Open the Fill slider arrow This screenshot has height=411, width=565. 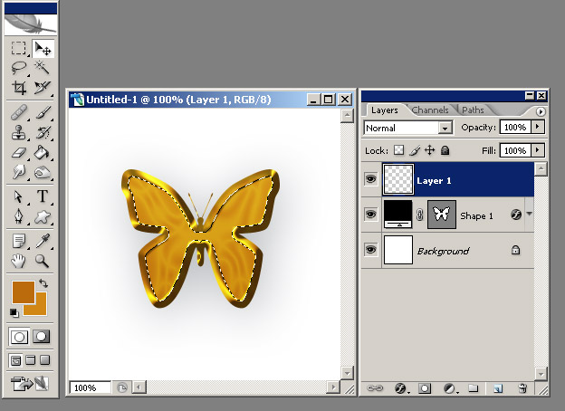(x=538, y=150)
